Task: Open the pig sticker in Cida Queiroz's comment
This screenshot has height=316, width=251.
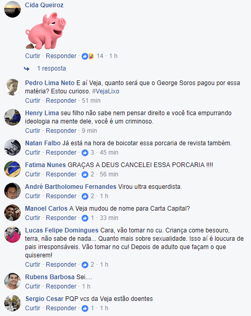Action: [x=46, y=31]
